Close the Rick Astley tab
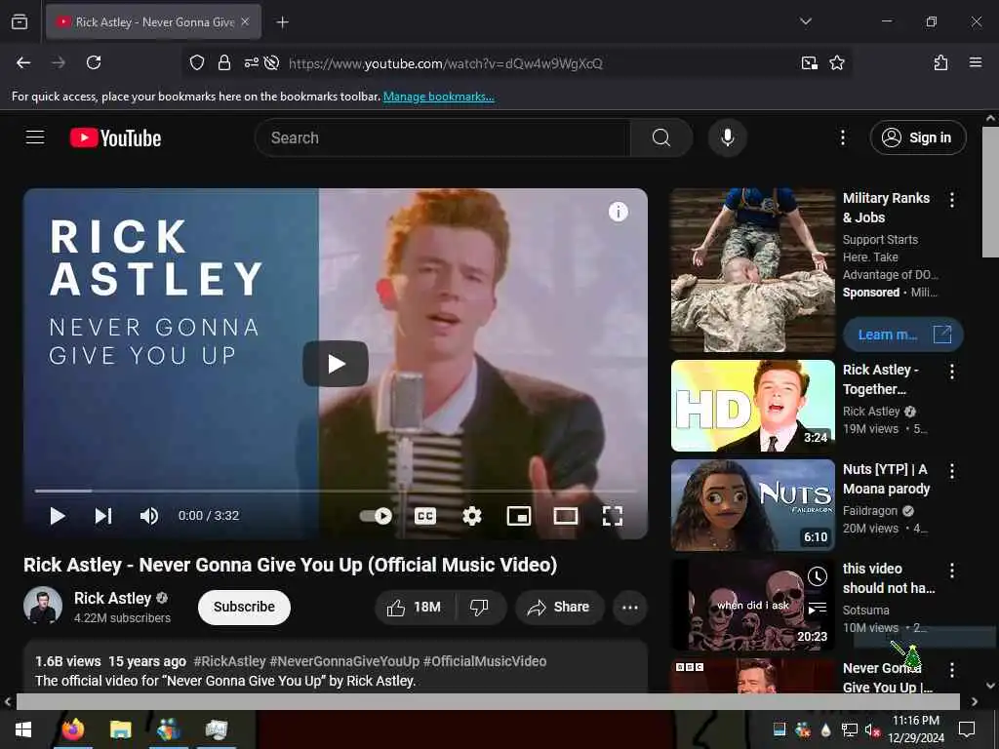The width and height of the screenshot is (999, 749). click(x=245, y=21)
